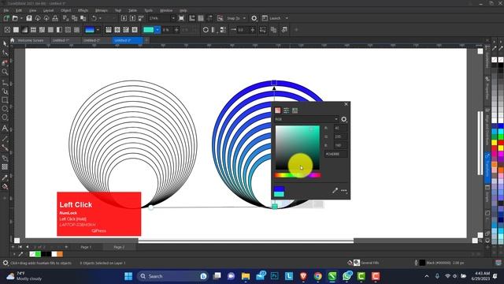
Task: Select the Zoom magnifier tool
Action: [5, 72]
